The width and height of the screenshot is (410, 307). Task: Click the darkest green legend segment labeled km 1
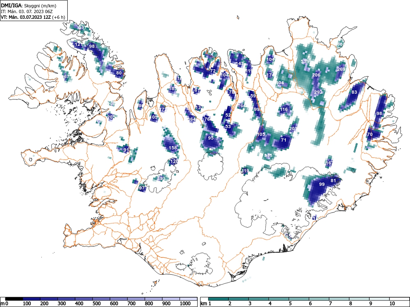tap(219, 299)
